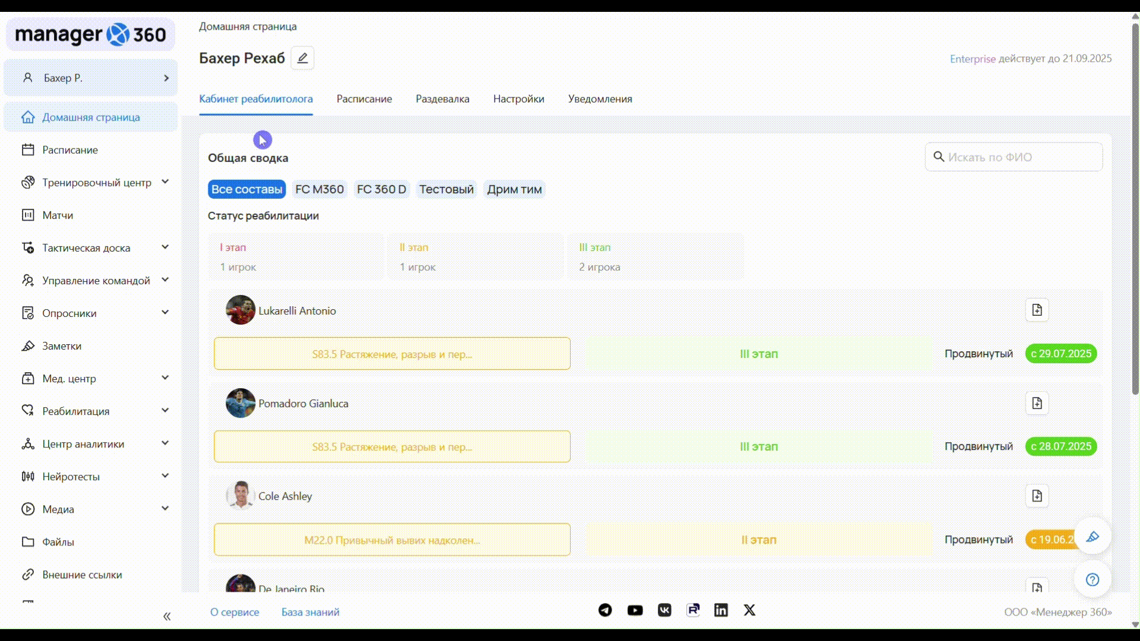
Task: Select the FC M360 squad filter
Action: (319, 189)
